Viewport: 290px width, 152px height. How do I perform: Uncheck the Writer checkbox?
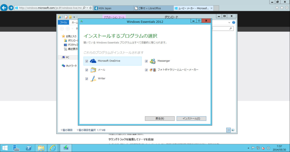87,79
